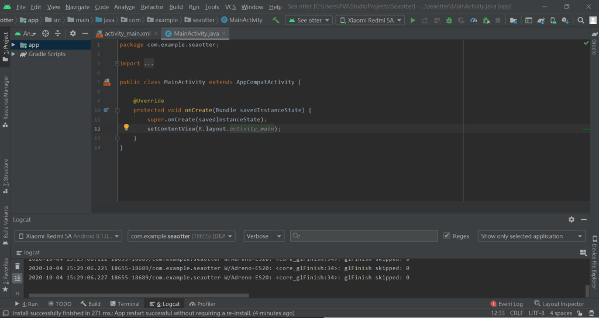This screenshot has width=599, height=318.
Task: Click the Attach Debugger to Android Process icon
Action: click(x=486, y=20)
